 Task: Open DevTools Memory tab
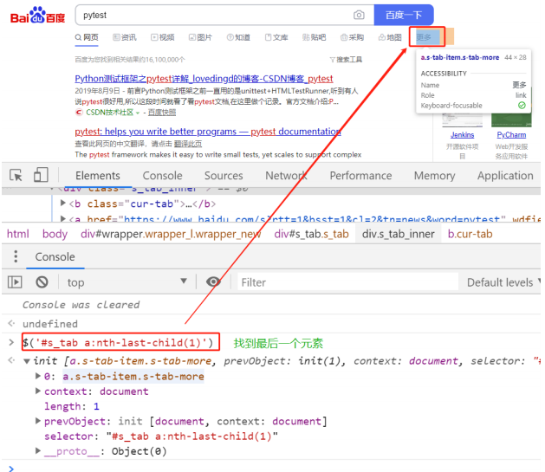434,176
